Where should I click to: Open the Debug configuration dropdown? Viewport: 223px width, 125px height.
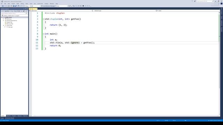coord(28,6)
